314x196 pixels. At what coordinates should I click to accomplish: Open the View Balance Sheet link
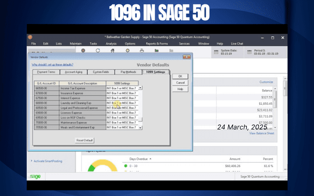pyautogui.click(x=262, y=133)
